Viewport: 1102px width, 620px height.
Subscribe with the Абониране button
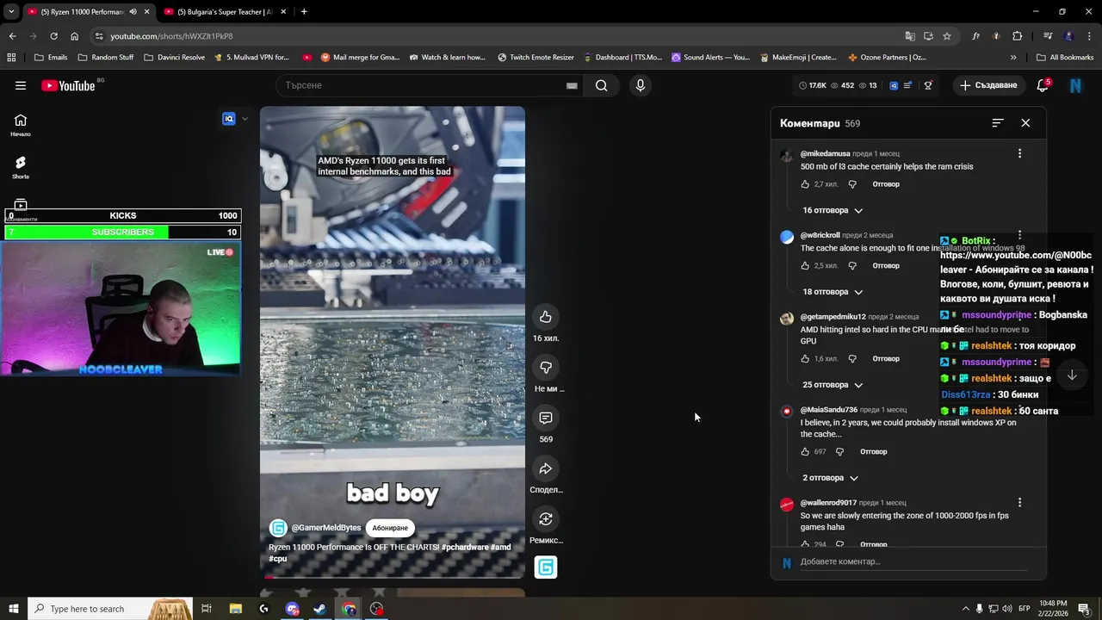pos(390,528)
